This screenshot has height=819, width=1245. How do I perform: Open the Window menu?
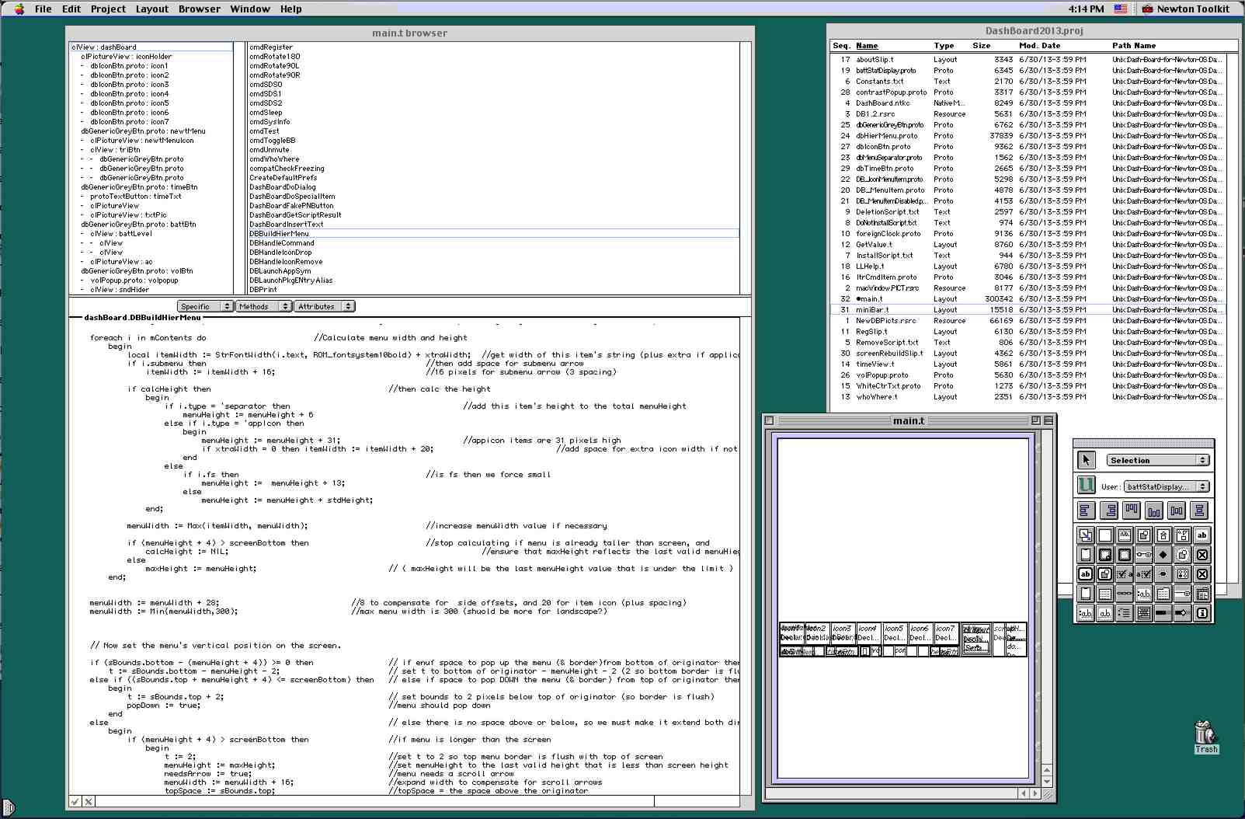[250, 9]
